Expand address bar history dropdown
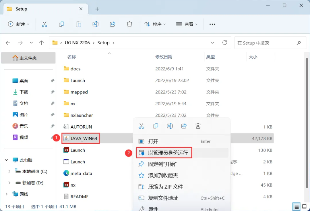Image resolution: width=310 pixels, height=211 pixels. click(x=212, y=43)
